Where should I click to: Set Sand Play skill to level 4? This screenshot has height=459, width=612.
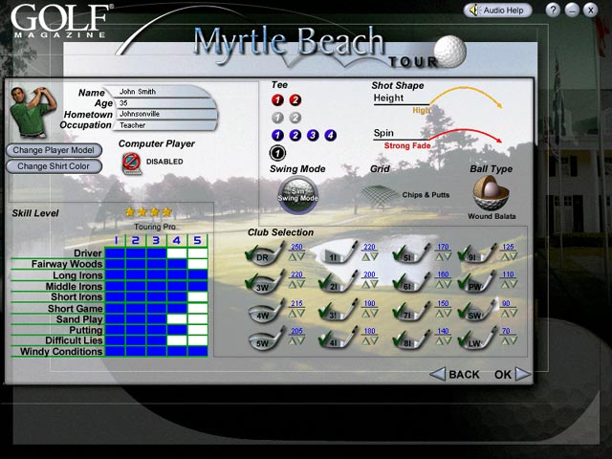(x=177, y=318)
